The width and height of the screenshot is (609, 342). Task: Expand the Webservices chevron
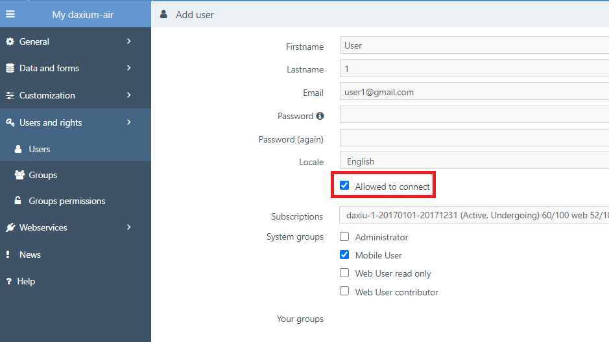click(x=129, y=227)
